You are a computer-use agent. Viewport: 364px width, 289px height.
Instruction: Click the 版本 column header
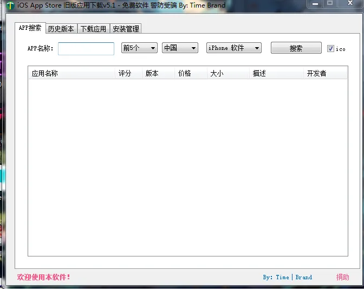(x=159, y=73)
